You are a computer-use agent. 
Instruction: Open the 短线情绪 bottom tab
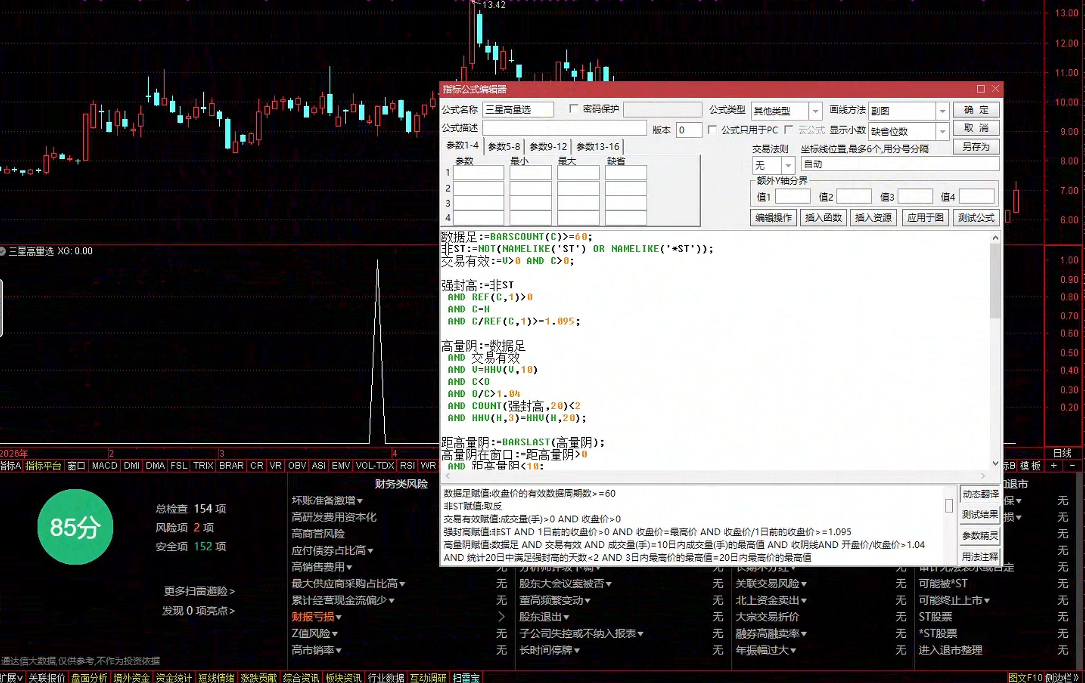click(216, 678)
